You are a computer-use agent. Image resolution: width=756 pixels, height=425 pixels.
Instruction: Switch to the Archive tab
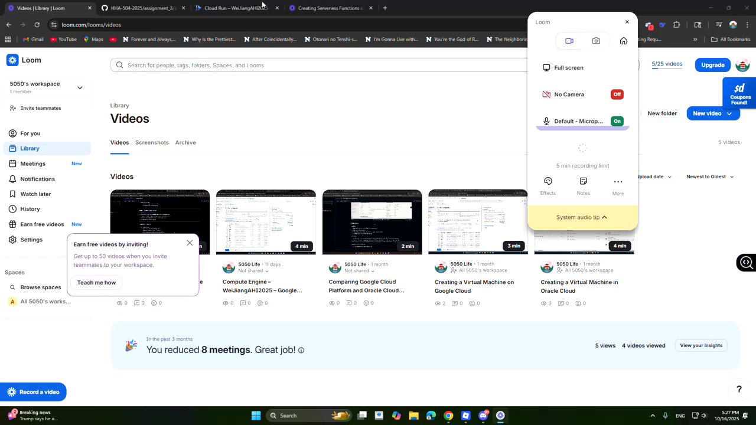(x=185, y=142)
